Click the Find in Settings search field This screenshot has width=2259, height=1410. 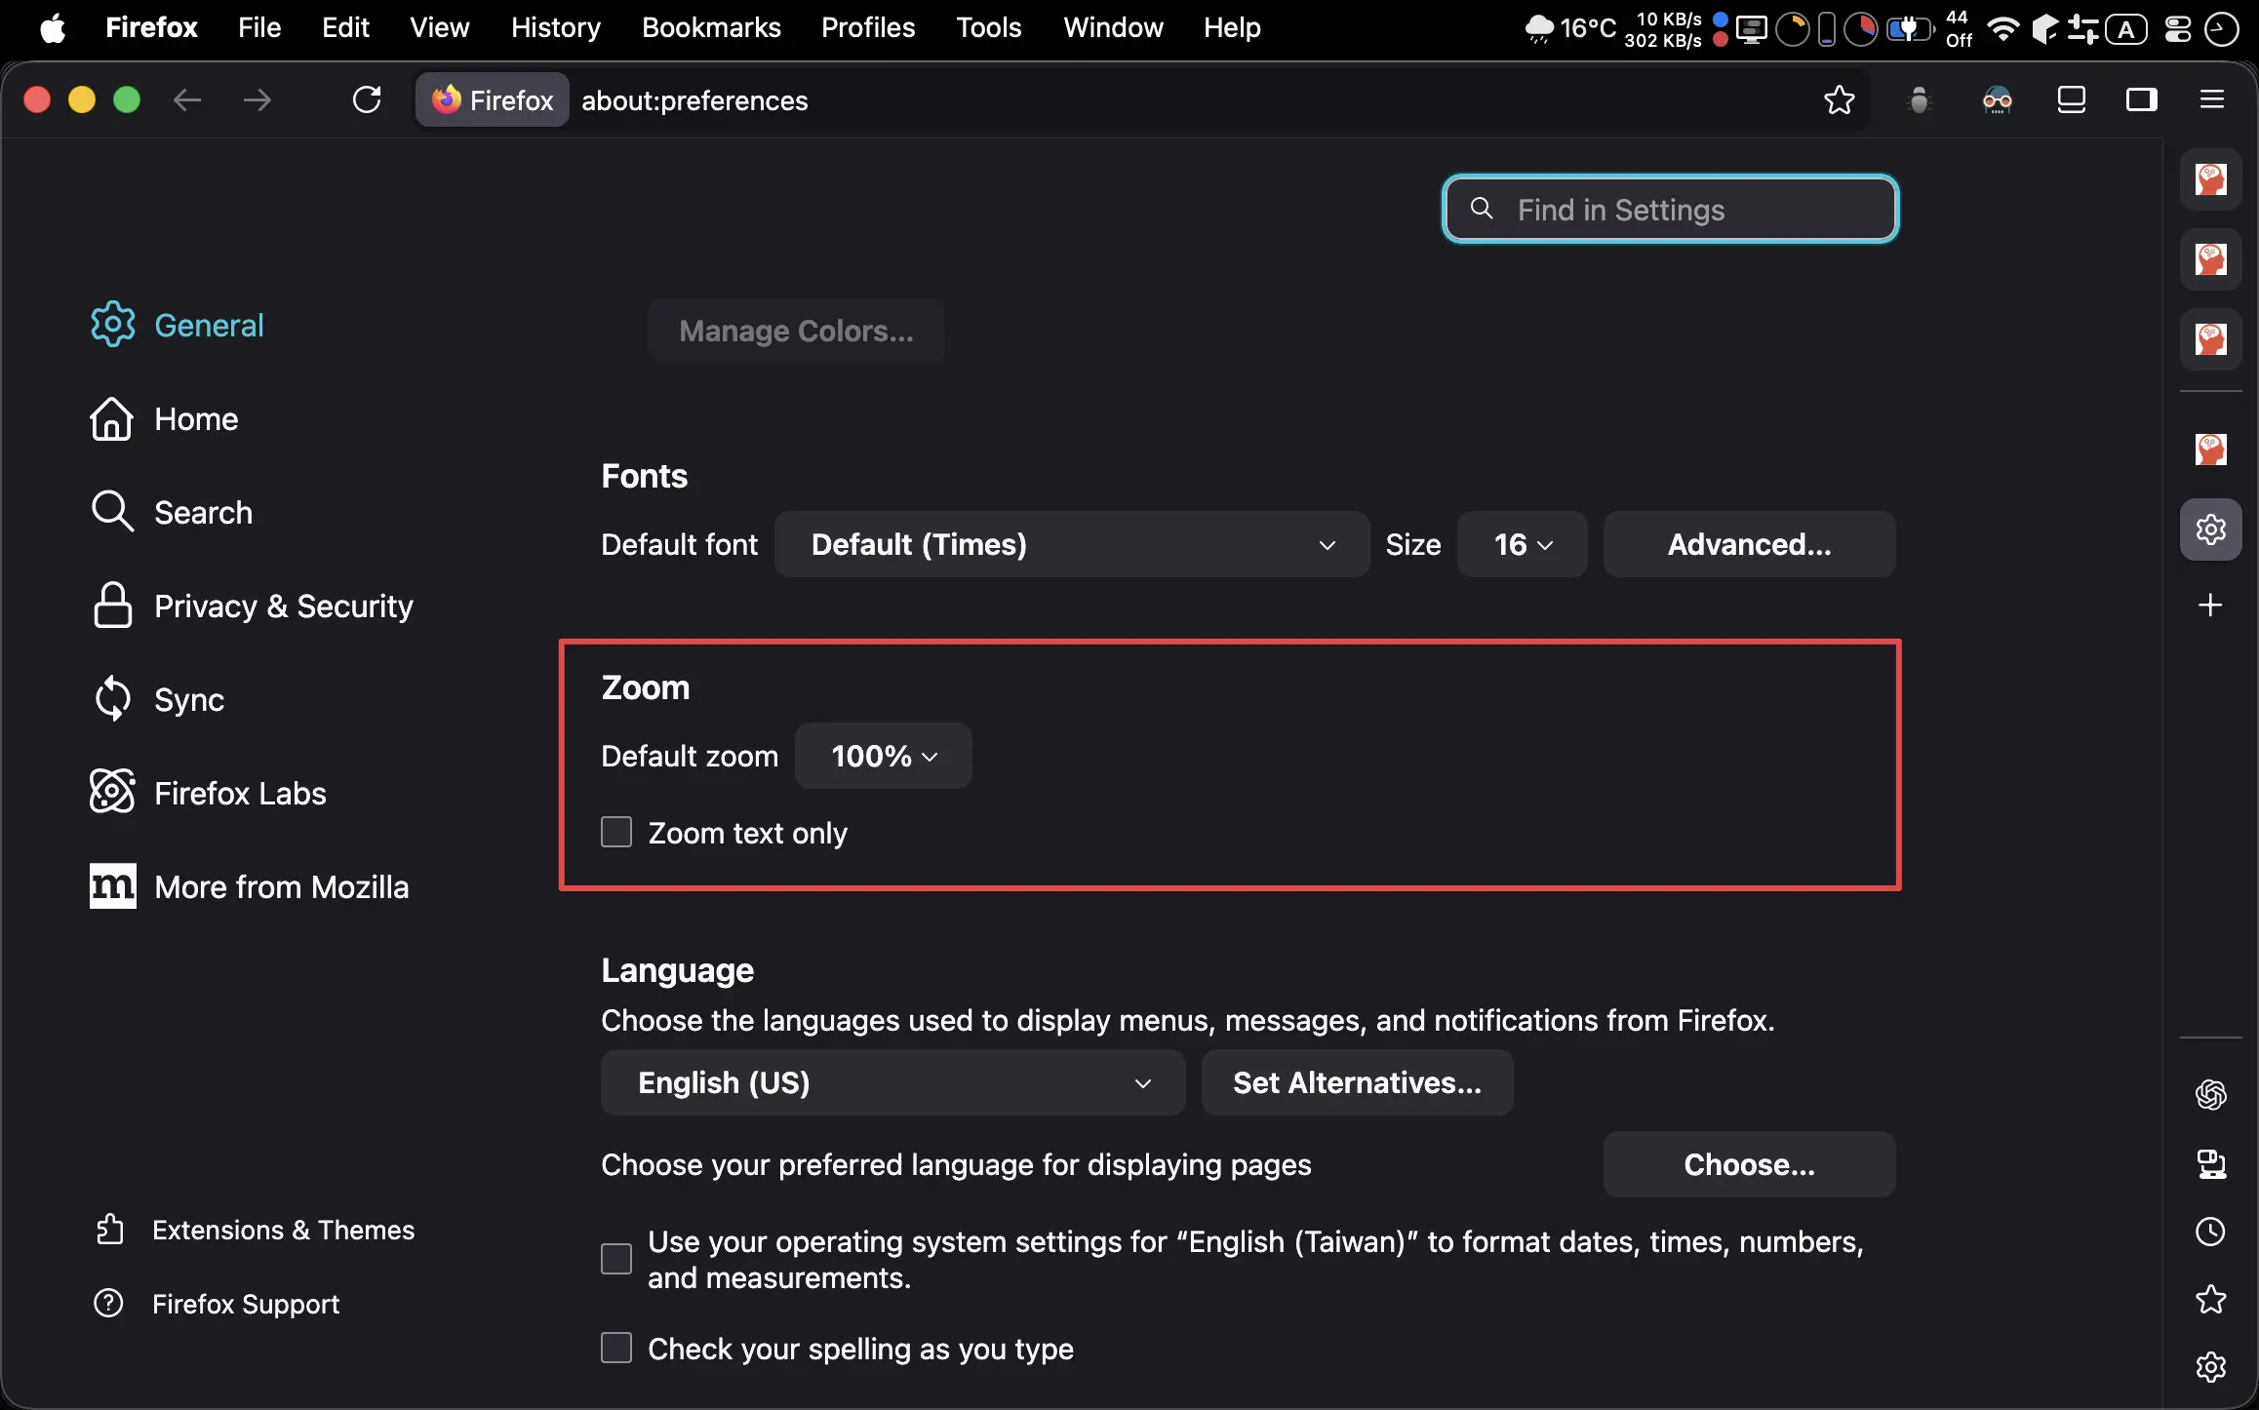tap(1670, 210)
